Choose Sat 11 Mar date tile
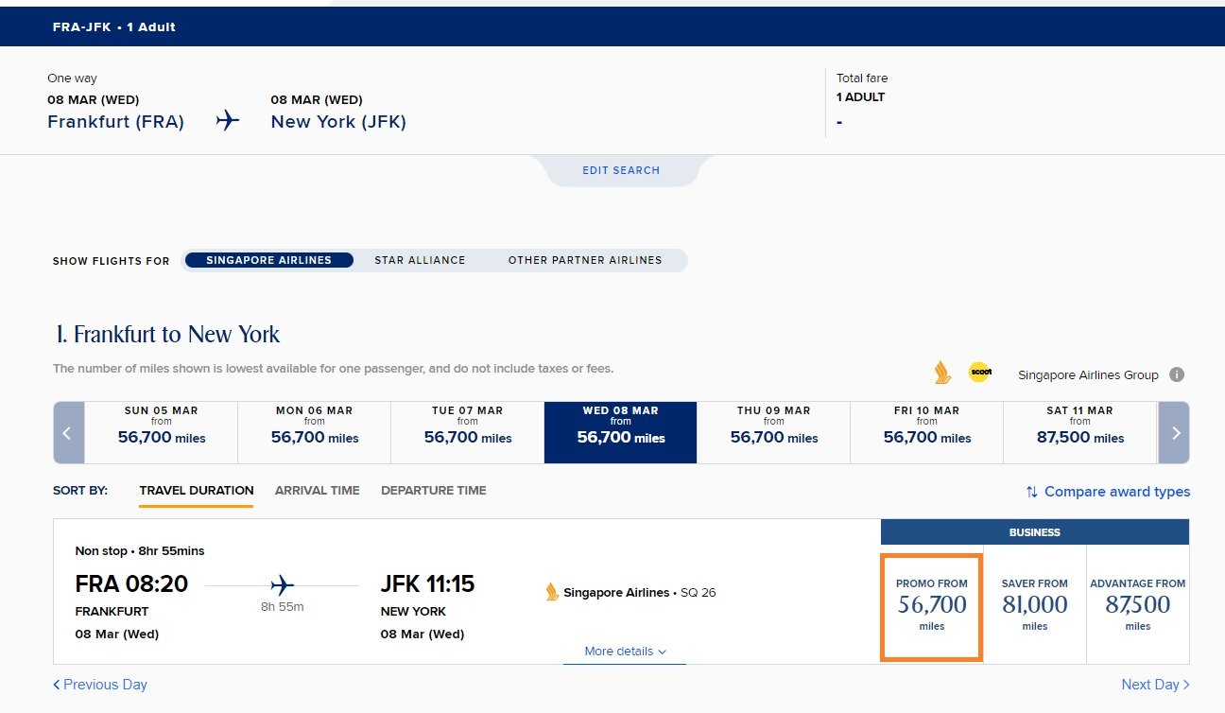 tap(1079, 433)
